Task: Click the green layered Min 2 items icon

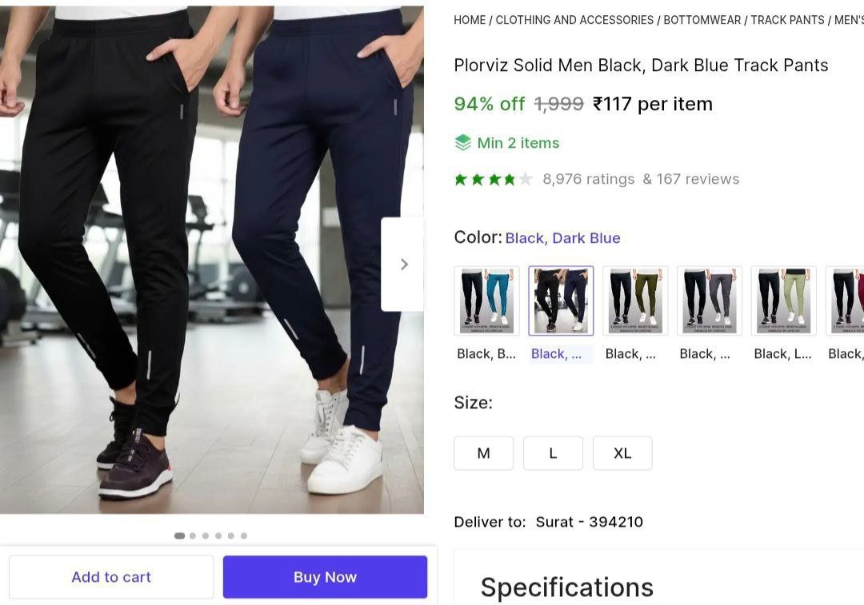Action: pyautogui.click(x=464, y=142)
